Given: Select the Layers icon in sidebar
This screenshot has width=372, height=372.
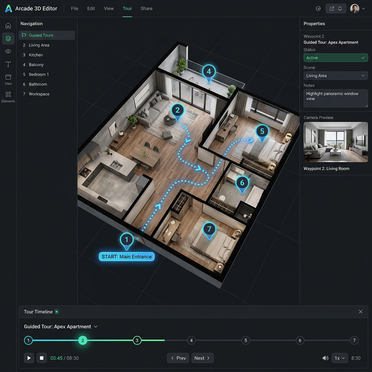Looking at the screenshot, I should pyautogui.click(x=8, y=38).
